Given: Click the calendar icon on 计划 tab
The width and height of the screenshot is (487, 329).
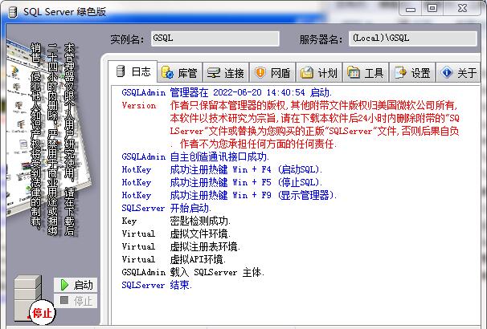Looking at the screenshot, I should (x=306, y=72).
